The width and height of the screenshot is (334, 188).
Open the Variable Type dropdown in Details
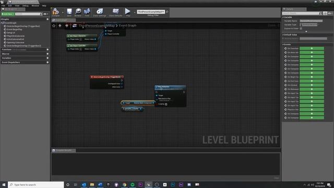pos(308,25)
